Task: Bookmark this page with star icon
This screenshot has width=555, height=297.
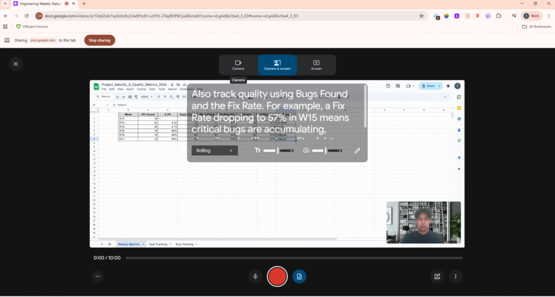Action: point(421,16)
